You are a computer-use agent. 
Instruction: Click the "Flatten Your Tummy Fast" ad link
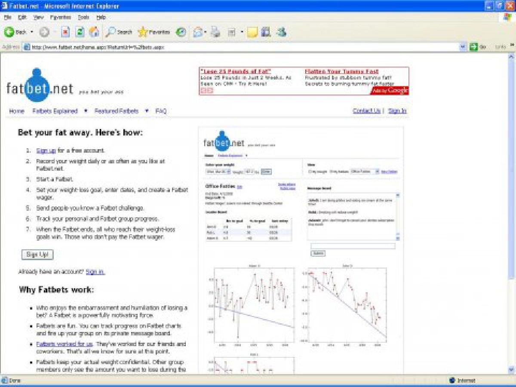point(342,71)
